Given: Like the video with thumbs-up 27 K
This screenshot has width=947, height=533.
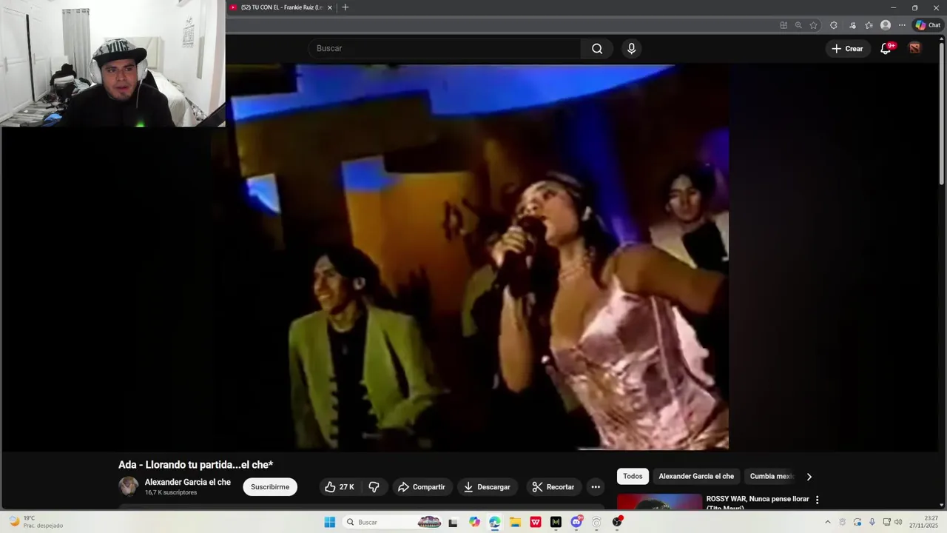Looking at the screenshot, I should click(339, 487).
